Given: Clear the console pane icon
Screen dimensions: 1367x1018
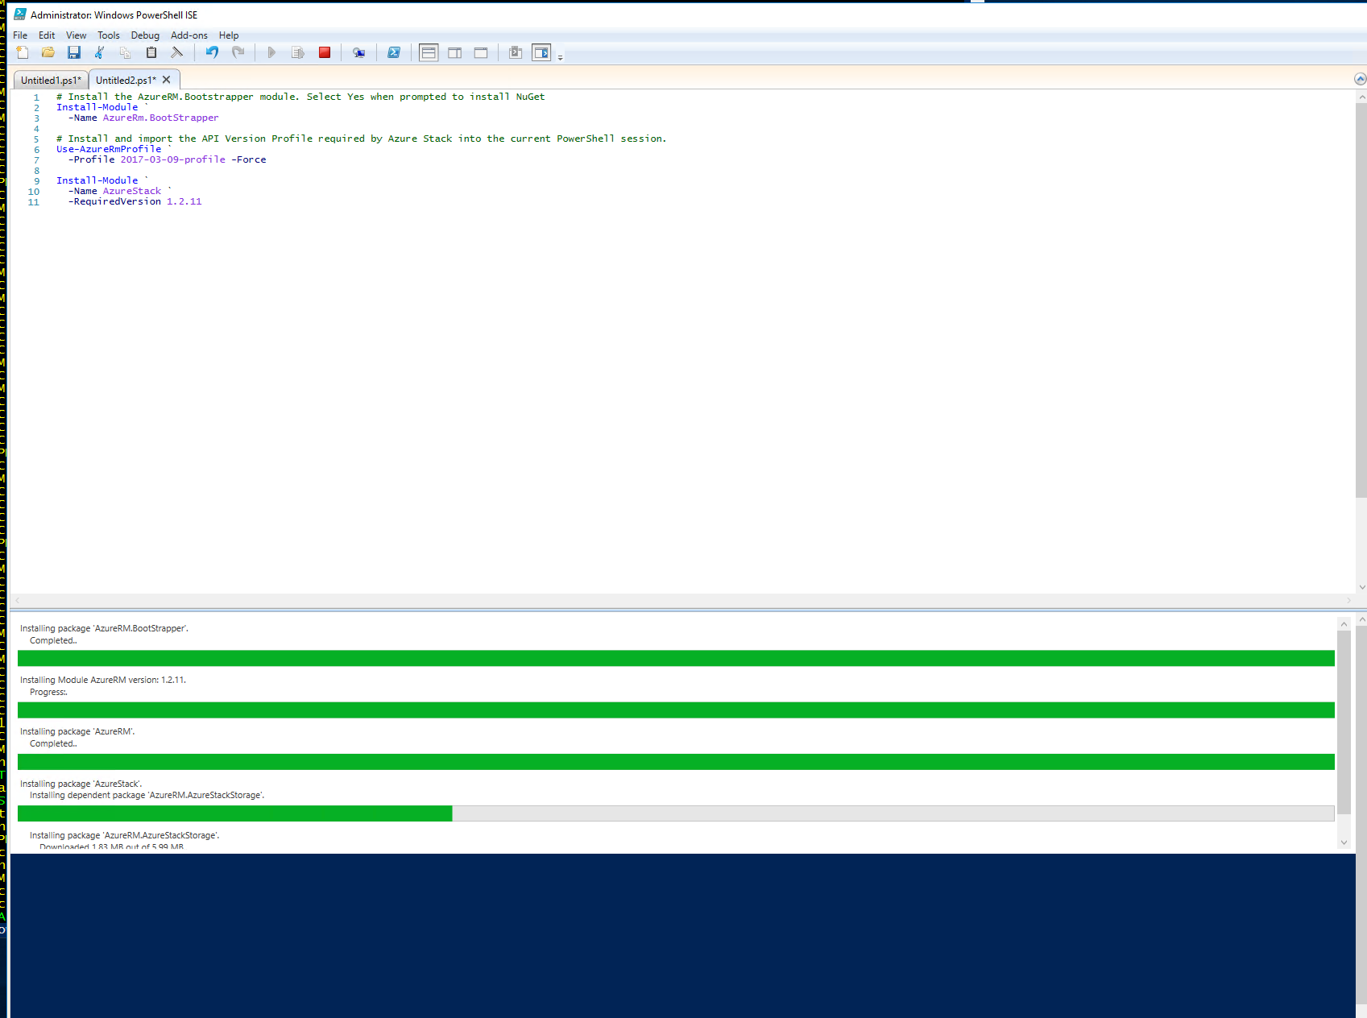Looking at the screenshot, I should [x=177, y=52].
